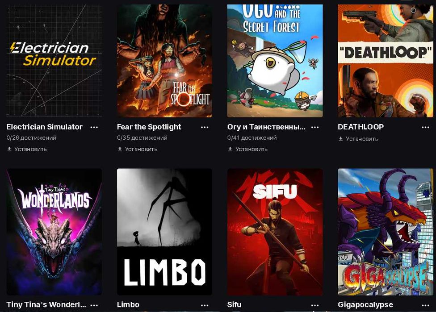This screenshot has height=312, width=436.
Task: Select the Electrician Simulator cover art
Action: 54,61
